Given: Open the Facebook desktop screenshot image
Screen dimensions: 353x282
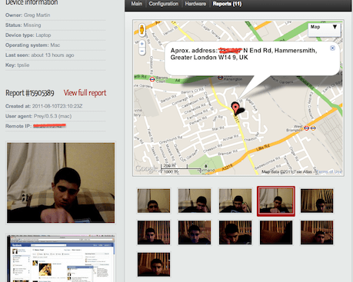Looking at the screenshot, I should point(61,258).
